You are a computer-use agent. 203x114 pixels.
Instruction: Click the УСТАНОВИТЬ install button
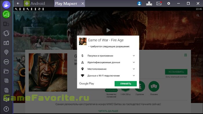pos(176,72)
